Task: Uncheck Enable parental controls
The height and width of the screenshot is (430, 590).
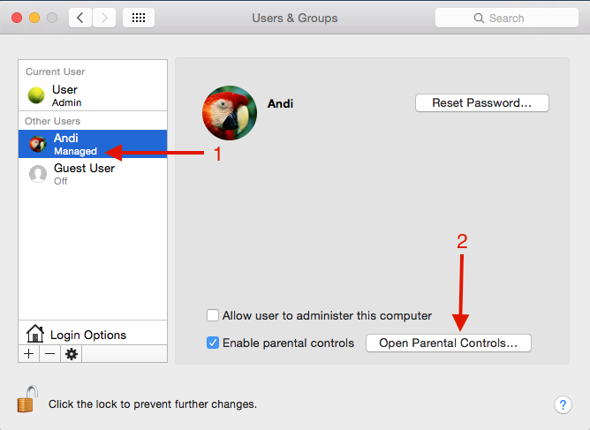Action: (213, 343)
